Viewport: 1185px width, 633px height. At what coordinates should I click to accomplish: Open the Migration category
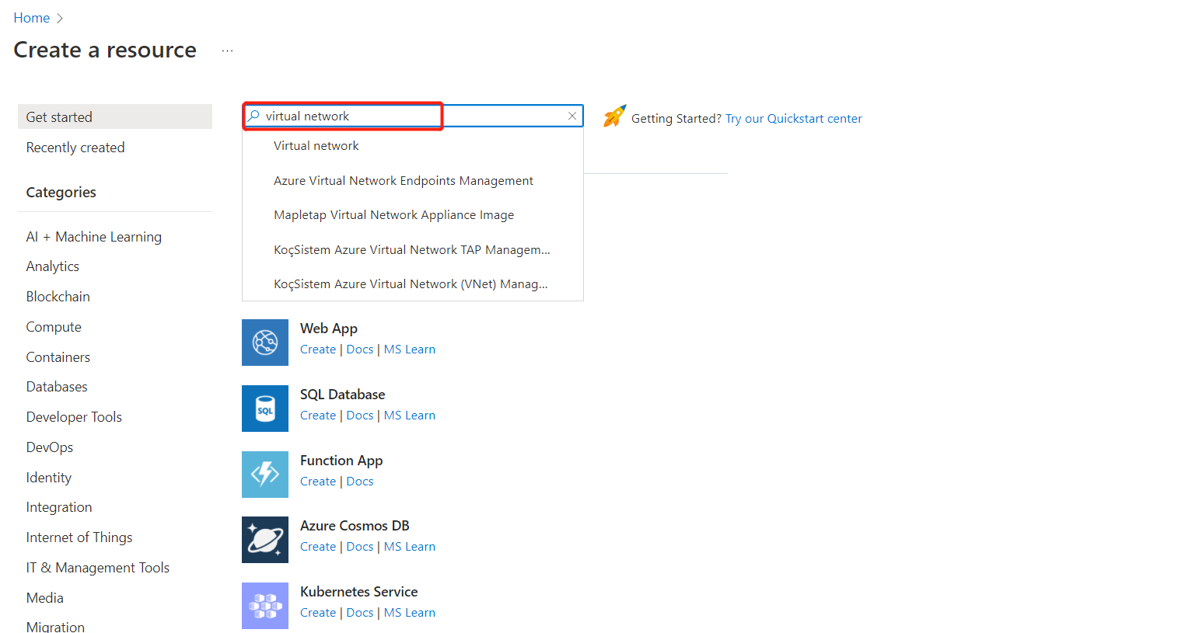[x=55, y=627]
